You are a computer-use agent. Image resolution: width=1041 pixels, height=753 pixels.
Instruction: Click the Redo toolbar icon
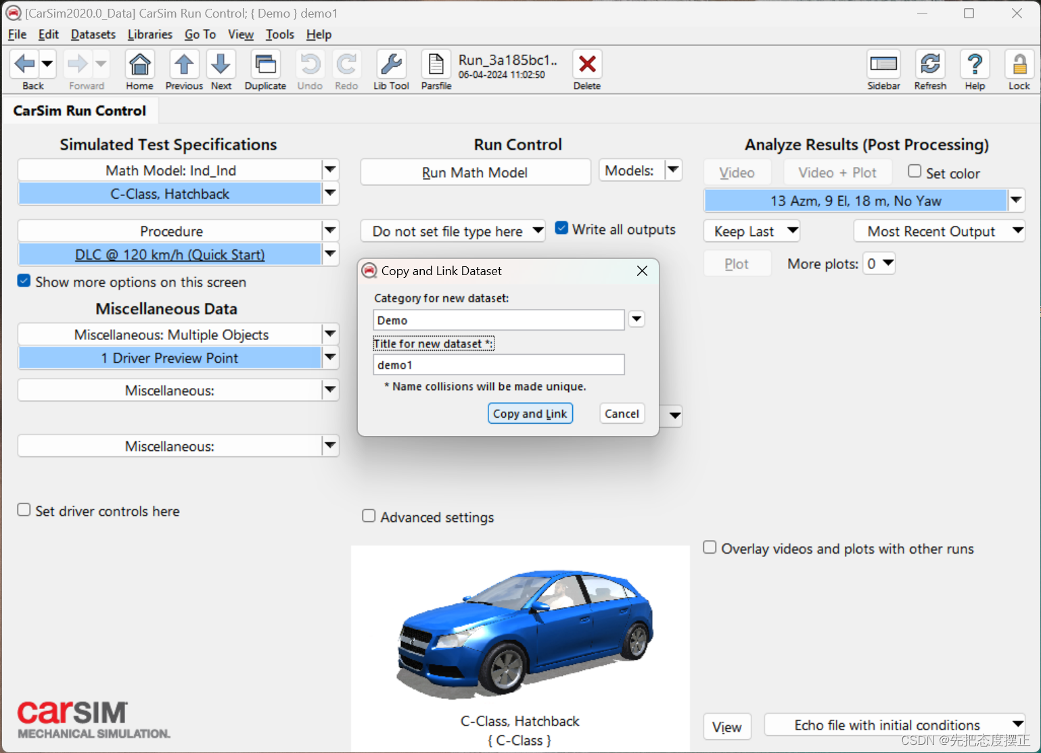click(x=346, y=64)
